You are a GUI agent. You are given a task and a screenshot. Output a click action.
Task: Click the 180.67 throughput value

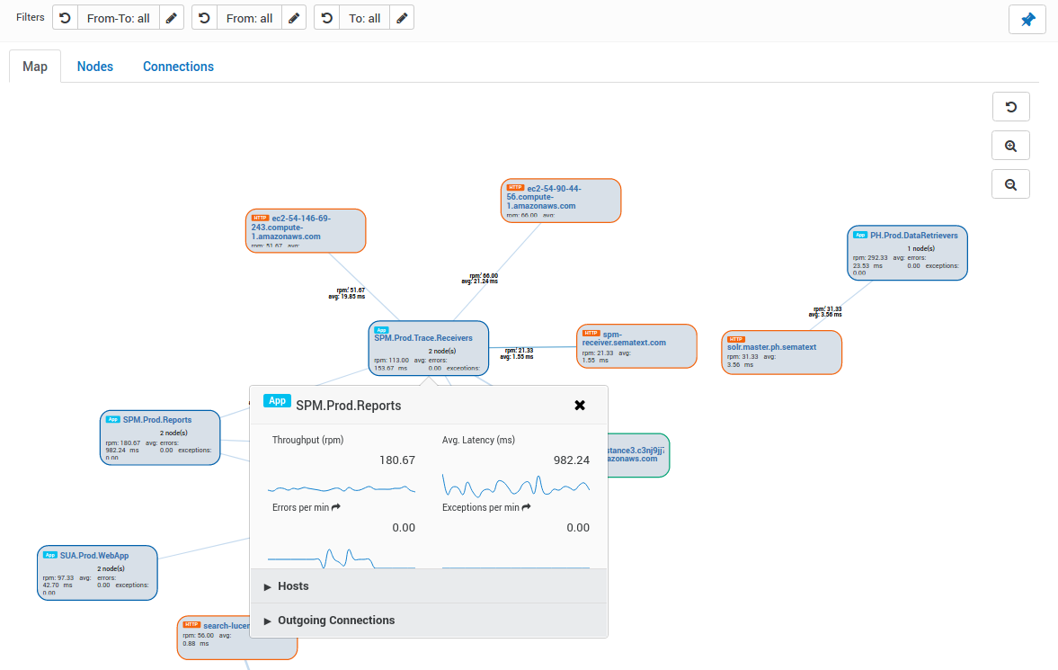396,460
